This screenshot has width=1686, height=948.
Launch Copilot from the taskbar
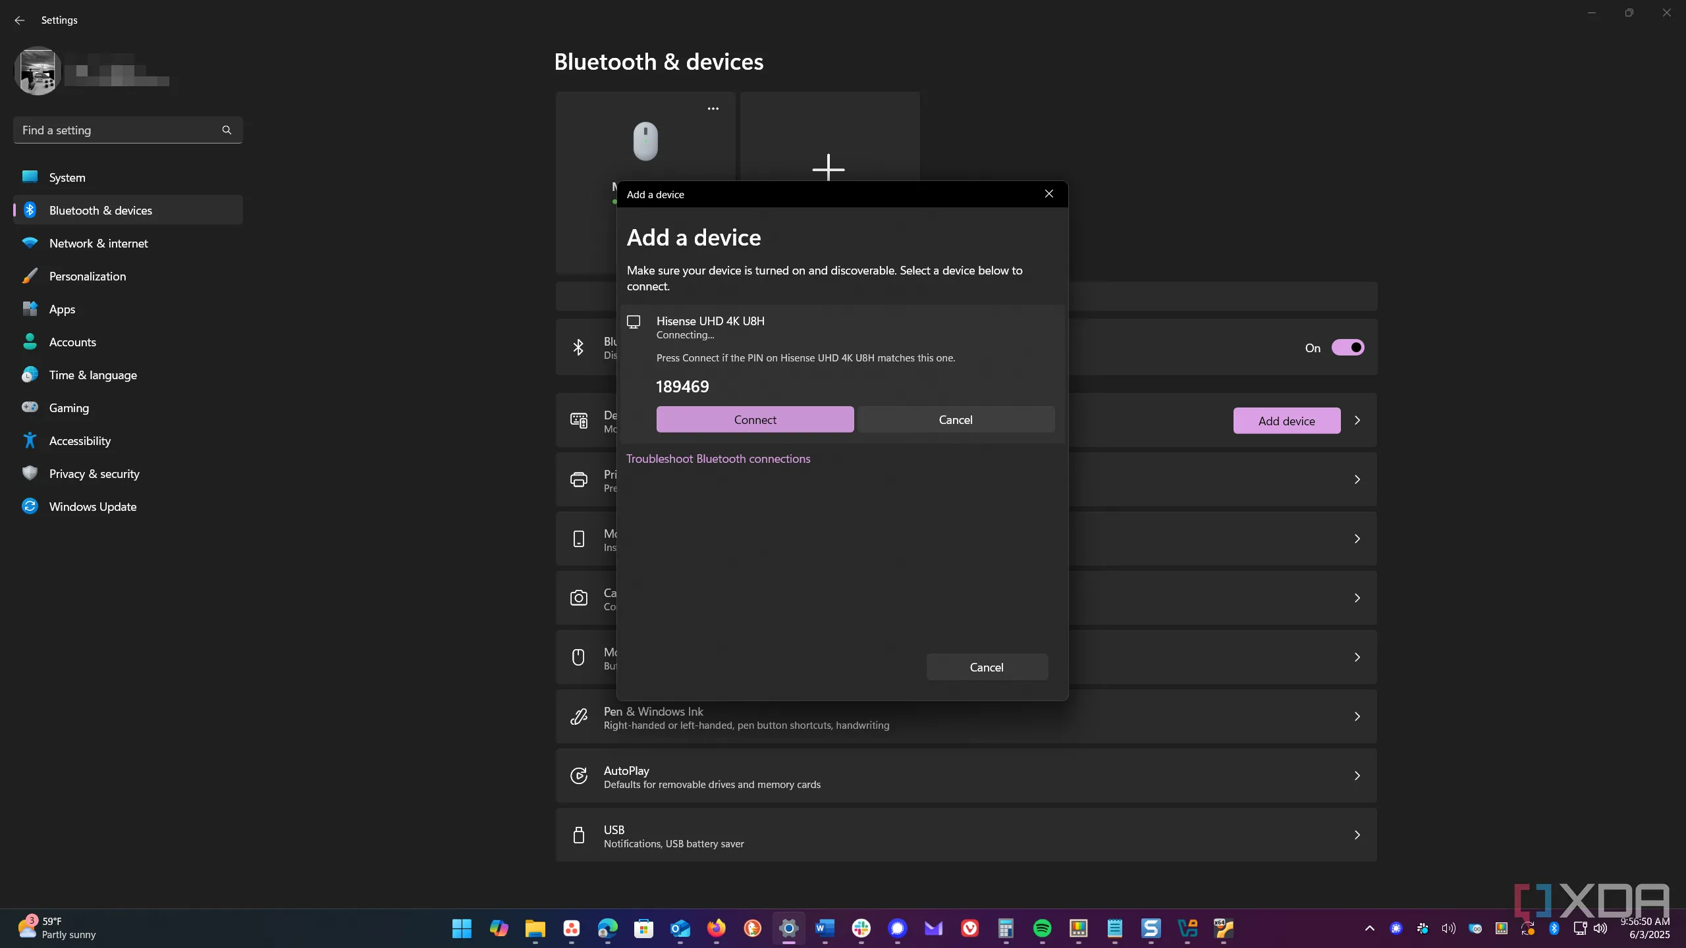tap(499, 928)
